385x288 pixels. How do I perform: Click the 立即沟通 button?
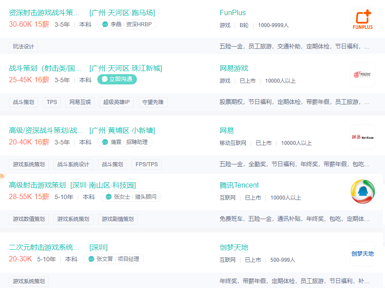[117, 79]
